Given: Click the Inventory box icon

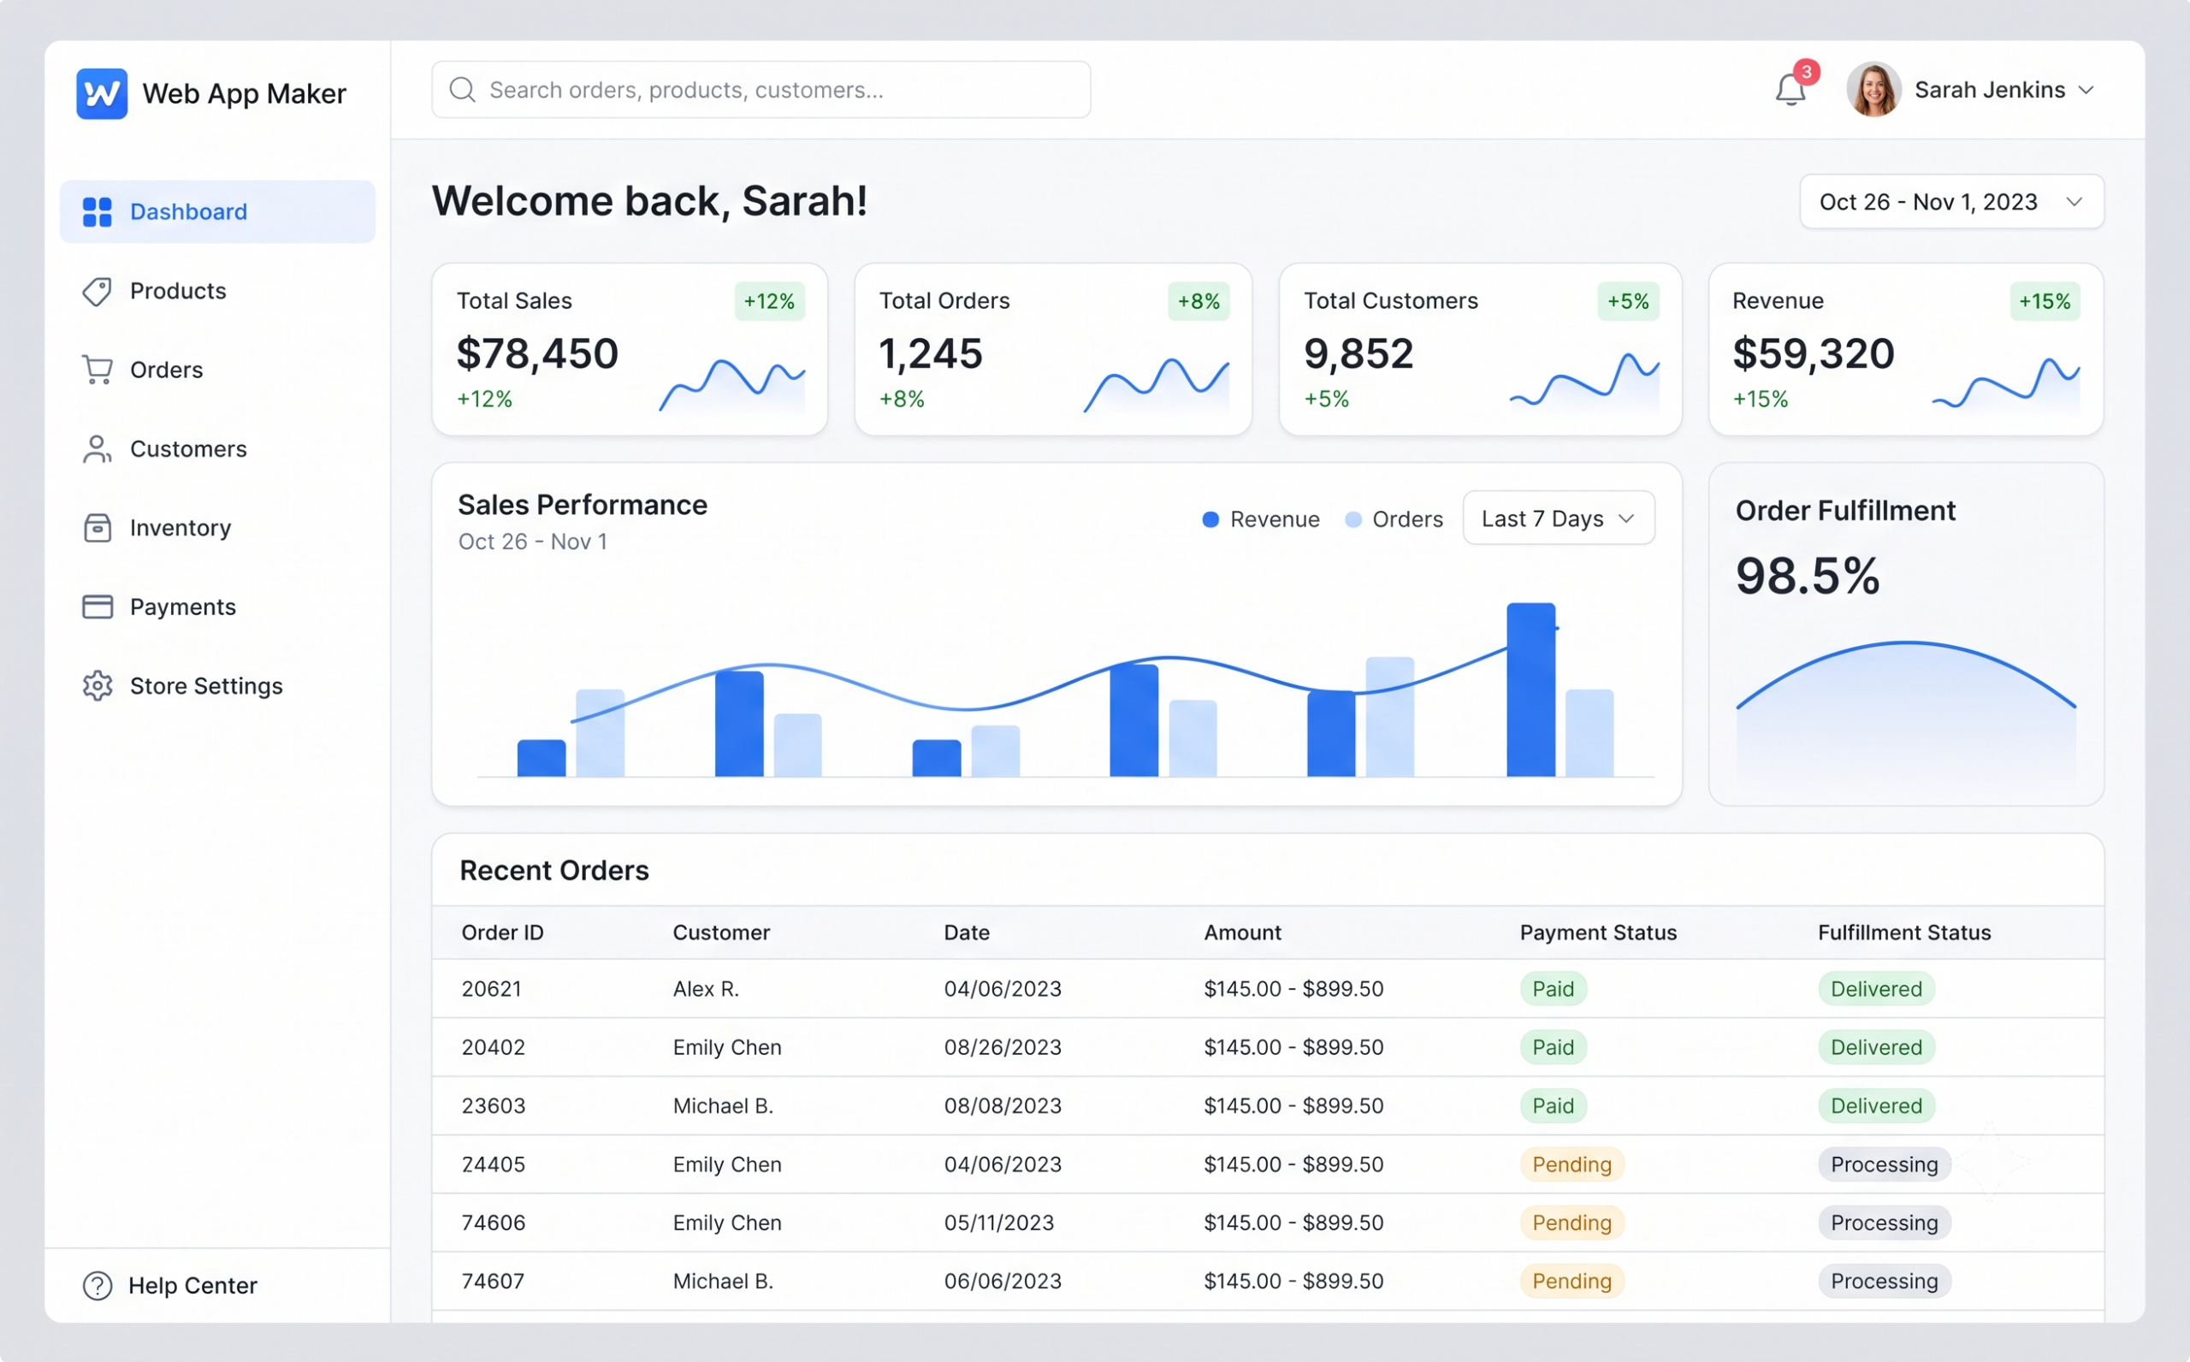Looking at the screenshot, I should [x=98, y=528].
